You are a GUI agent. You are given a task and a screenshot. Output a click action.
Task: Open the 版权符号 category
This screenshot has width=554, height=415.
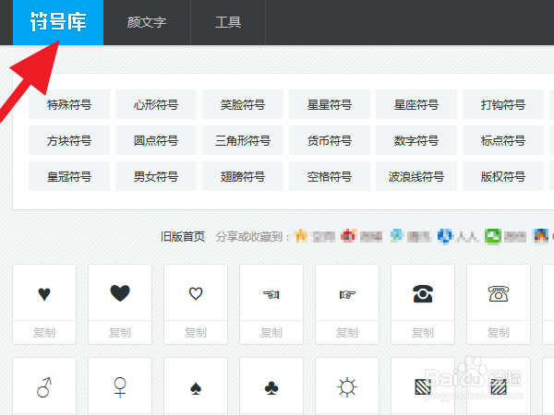point(503,176)
